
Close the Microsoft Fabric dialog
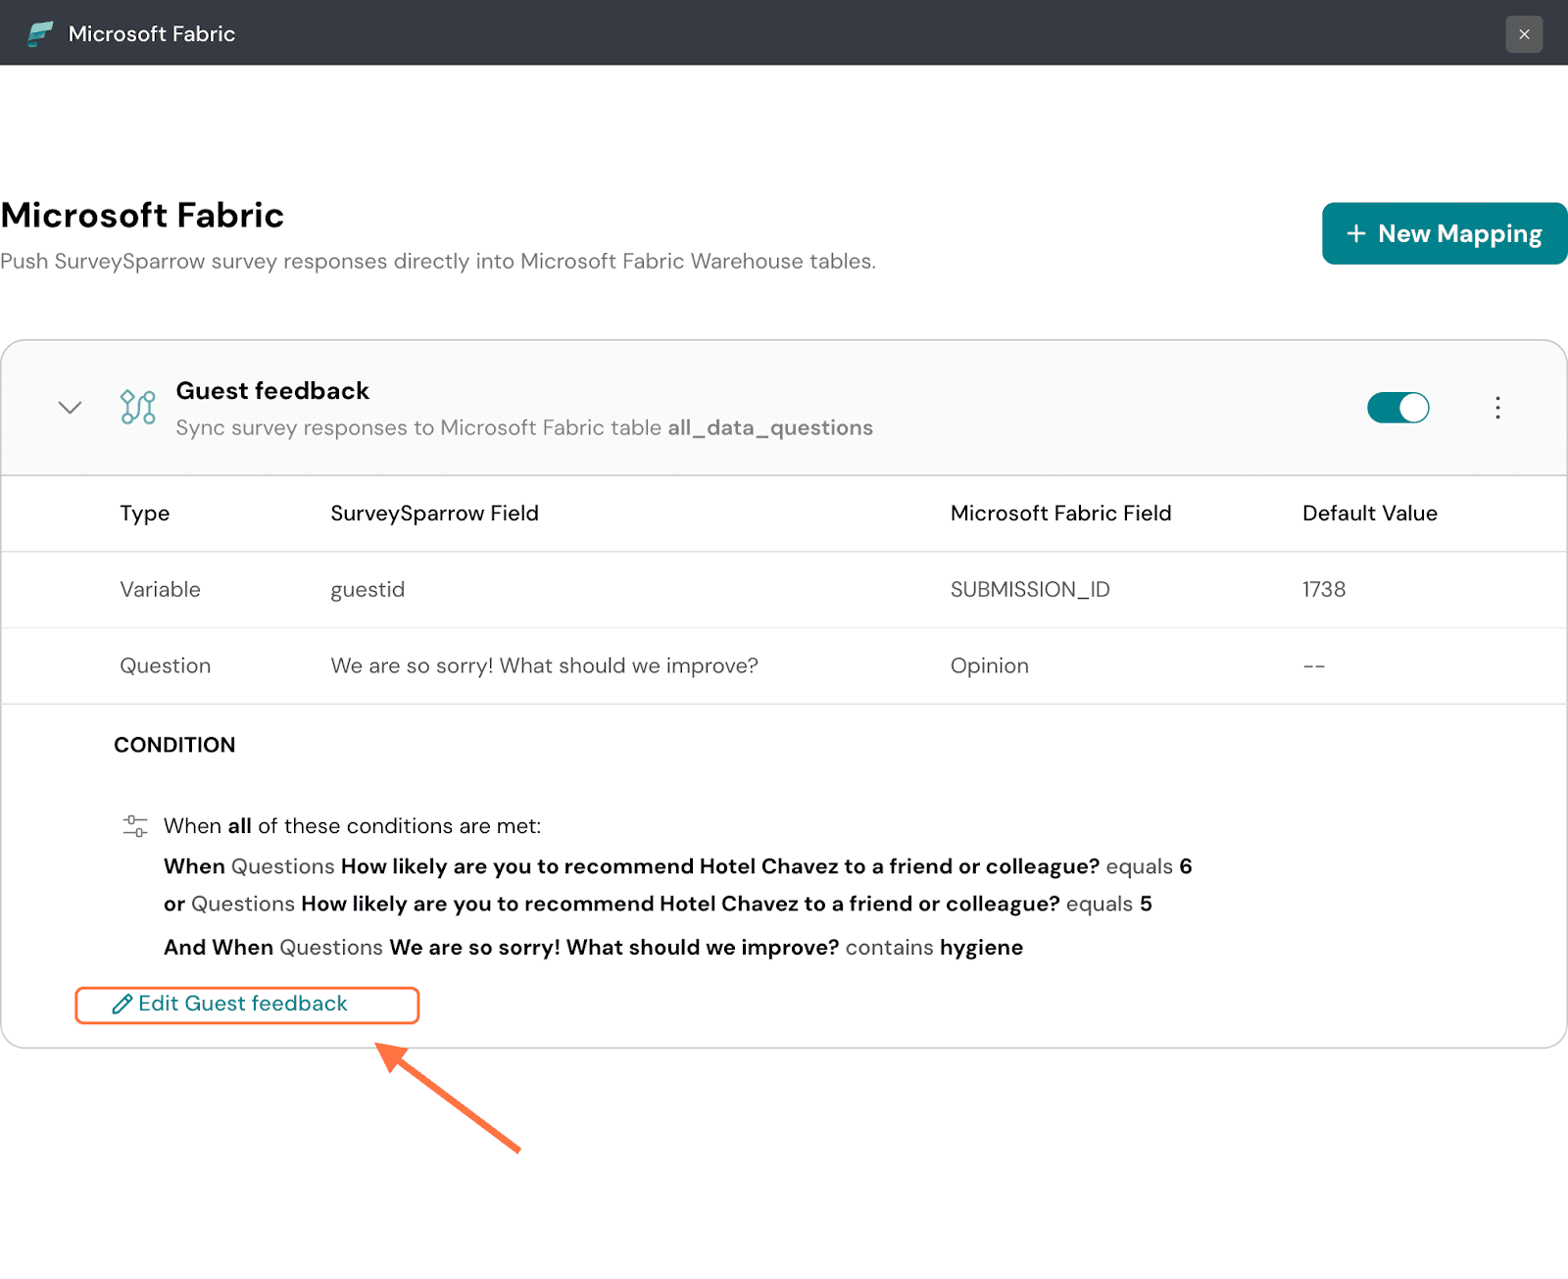1524,34
